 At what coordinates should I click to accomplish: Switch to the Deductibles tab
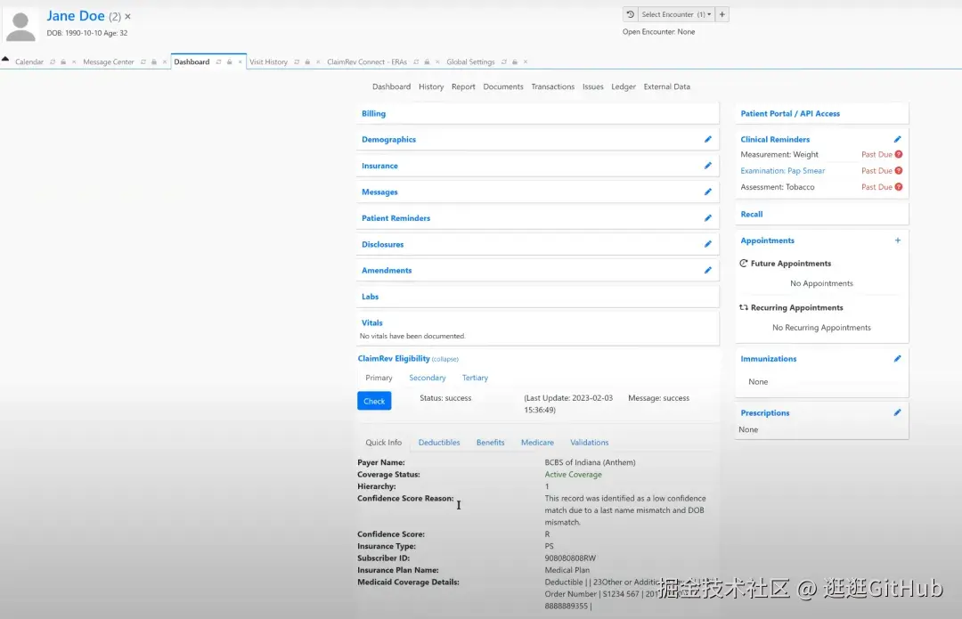coord(438,443)
